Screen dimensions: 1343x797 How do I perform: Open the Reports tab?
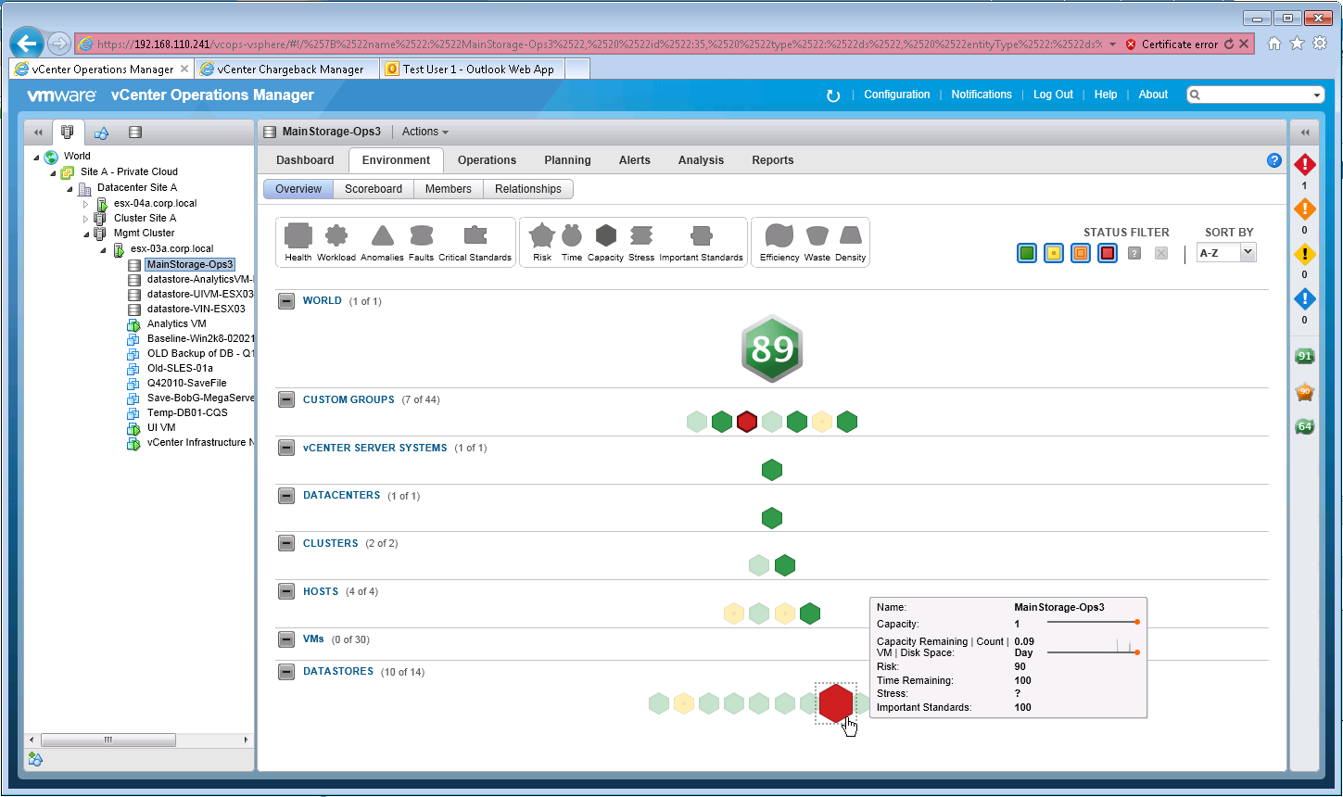click(773, 160)
